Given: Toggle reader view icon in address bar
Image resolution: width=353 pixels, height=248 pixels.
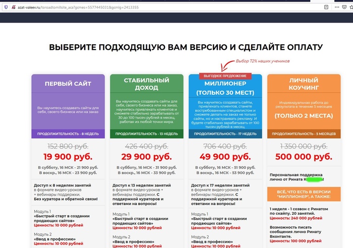Looking at the screenshot, I should (327, 8).
